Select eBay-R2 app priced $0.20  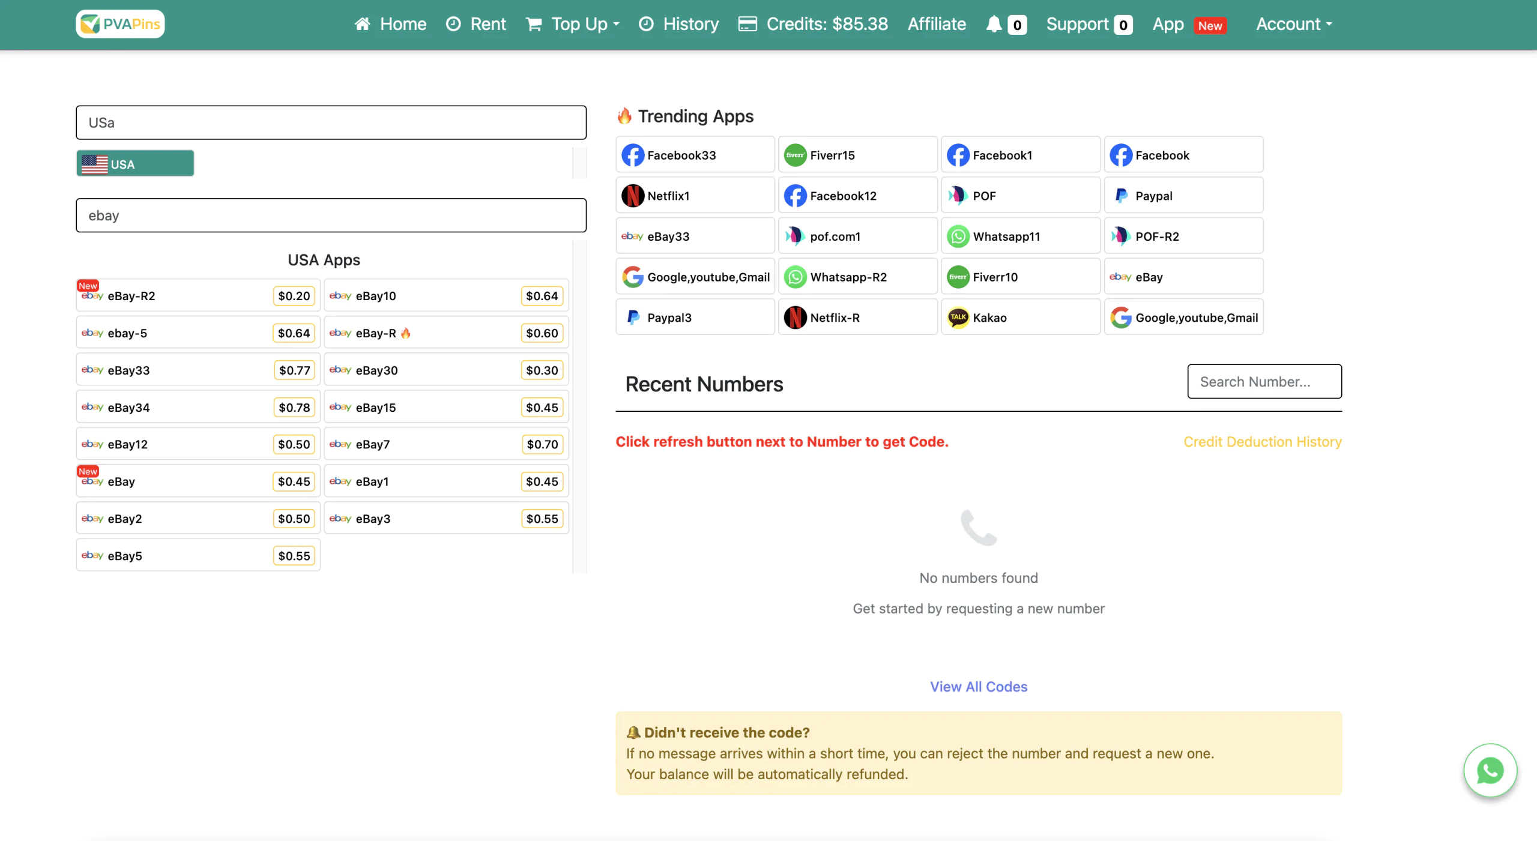(x=198, y=295)
